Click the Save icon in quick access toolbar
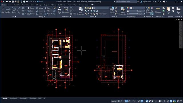Viewport: 183px width, 103px height. [13, 2]
